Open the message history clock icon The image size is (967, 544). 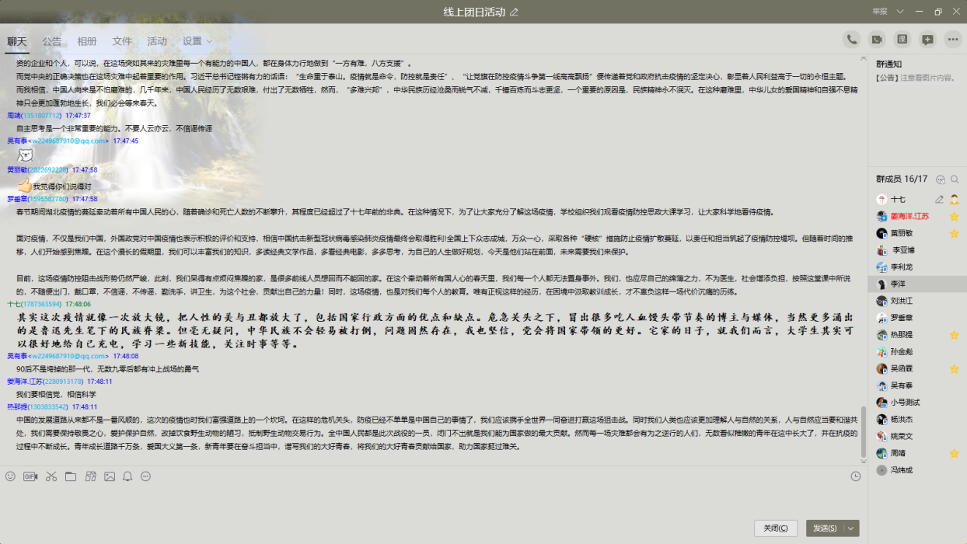coord(856,476)
